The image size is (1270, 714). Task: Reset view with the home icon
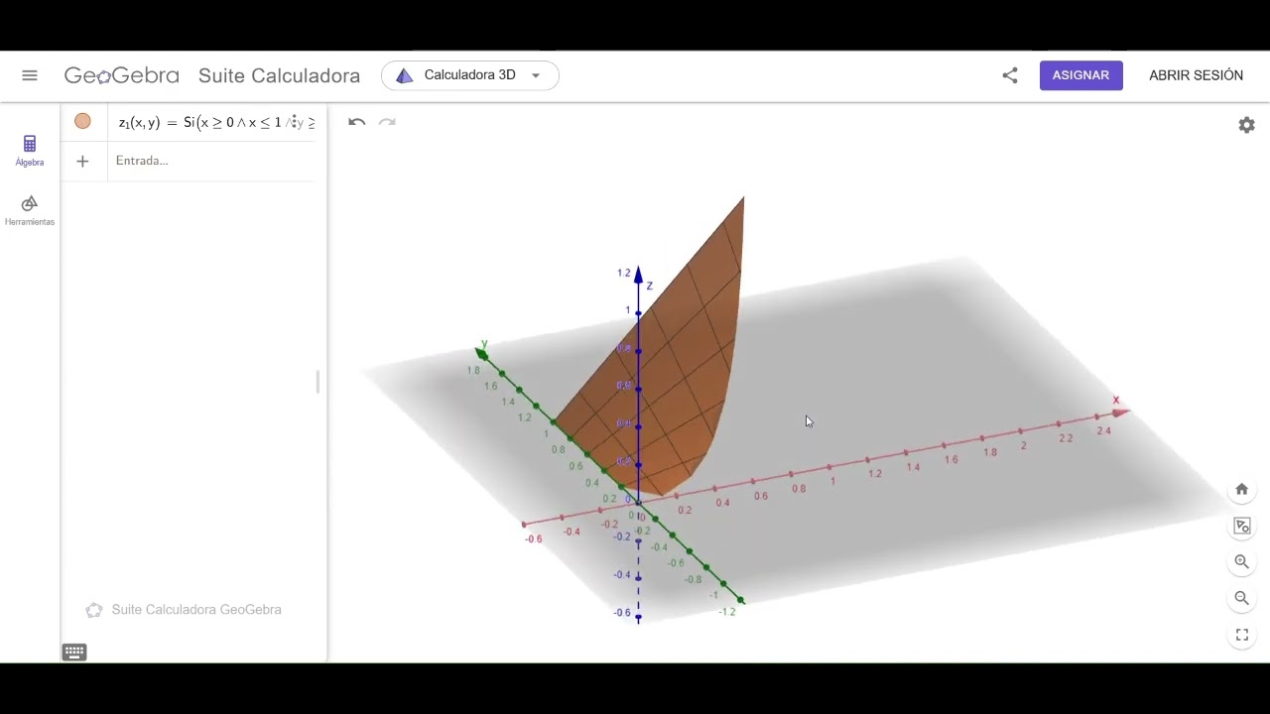(1241, 489)
